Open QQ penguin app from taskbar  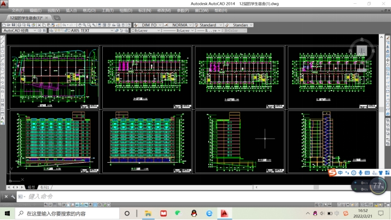[194, 213]
